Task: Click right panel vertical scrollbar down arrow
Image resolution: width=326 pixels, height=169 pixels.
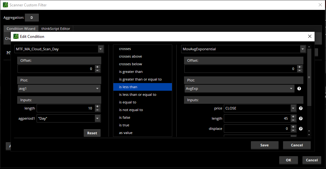Action: pos(308,135)
